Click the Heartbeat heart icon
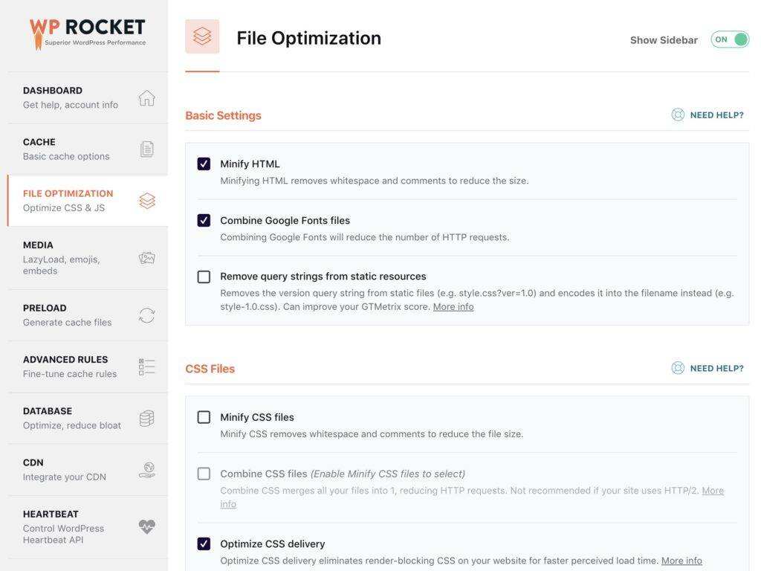The height and width of the screenshot is (571, 761). [x=146, y=526]
